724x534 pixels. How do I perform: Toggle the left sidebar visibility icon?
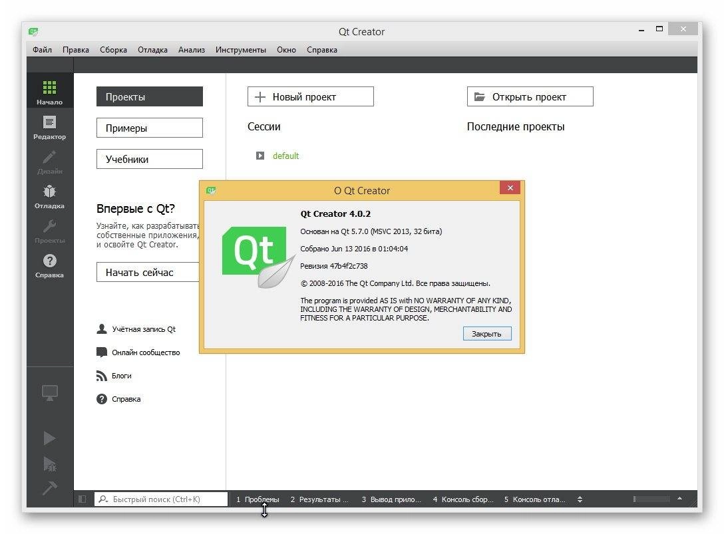pos(83,499)
